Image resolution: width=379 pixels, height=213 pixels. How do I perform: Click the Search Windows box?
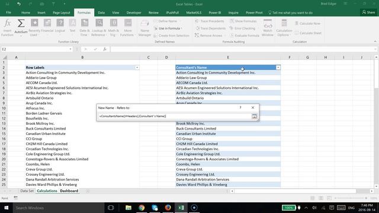tap(58, 208)
